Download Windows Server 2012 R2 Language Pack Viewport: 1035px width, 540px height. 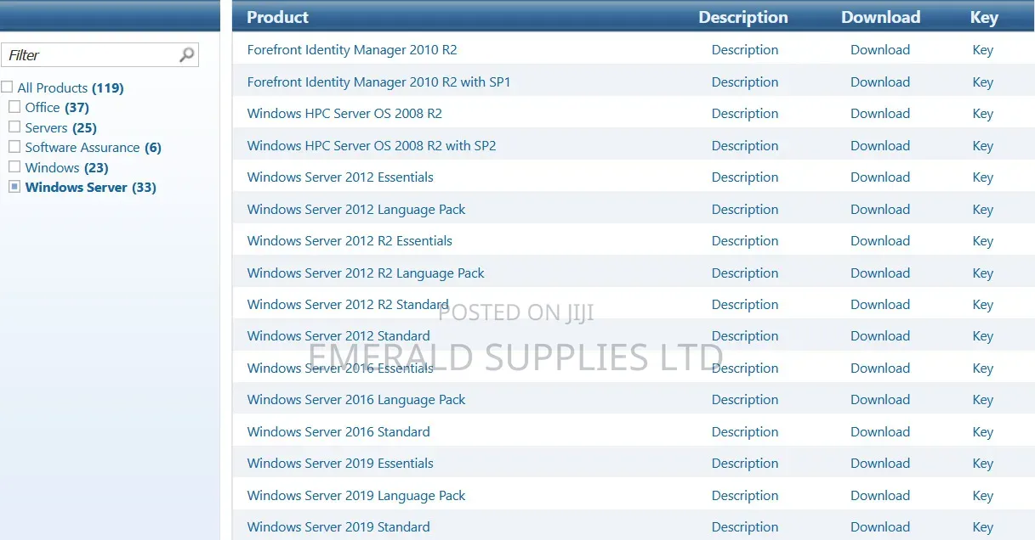880,273
